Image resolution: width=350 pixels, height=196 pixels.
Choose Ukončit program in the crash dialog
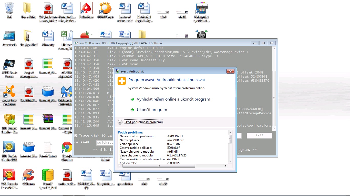coord(152,110)
